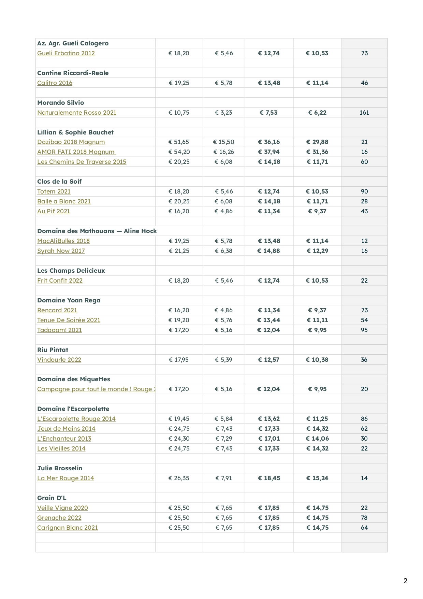
Task: Click page number 2 at bottom
Action: (x=405, y=581)
